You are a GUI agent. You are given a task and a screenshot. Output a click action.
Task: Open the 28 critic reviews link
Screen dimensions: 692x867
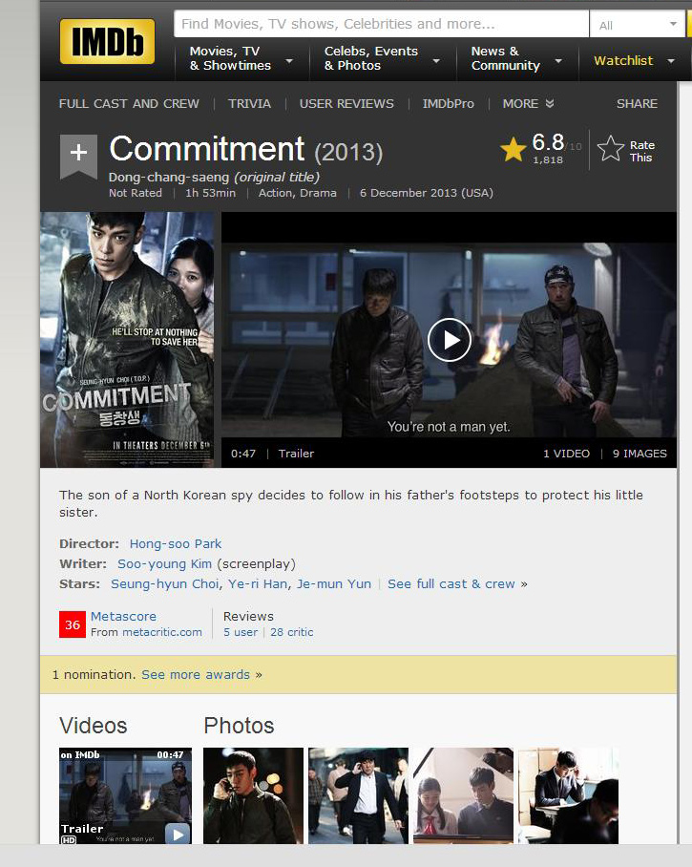click(291, 632)
